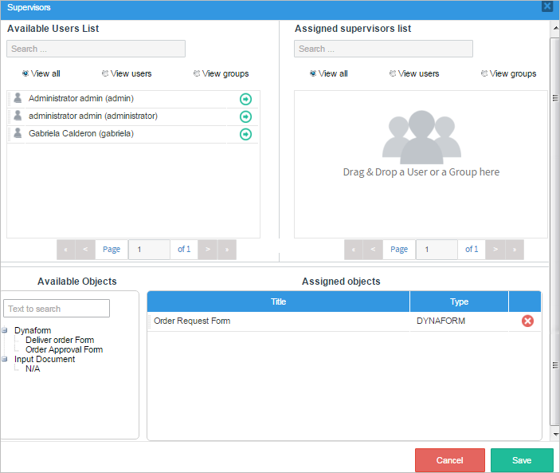
Task: Click the dialog's vertical scrollbar
Action: click(554, 231)
